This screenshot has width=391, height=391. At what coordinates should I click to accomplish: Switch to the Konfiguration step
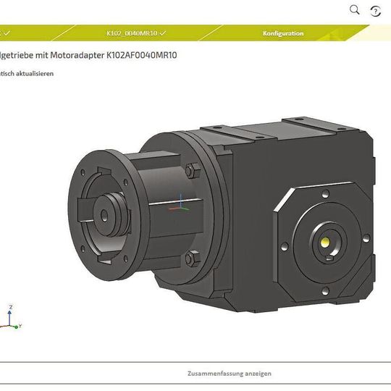(283, 33)
